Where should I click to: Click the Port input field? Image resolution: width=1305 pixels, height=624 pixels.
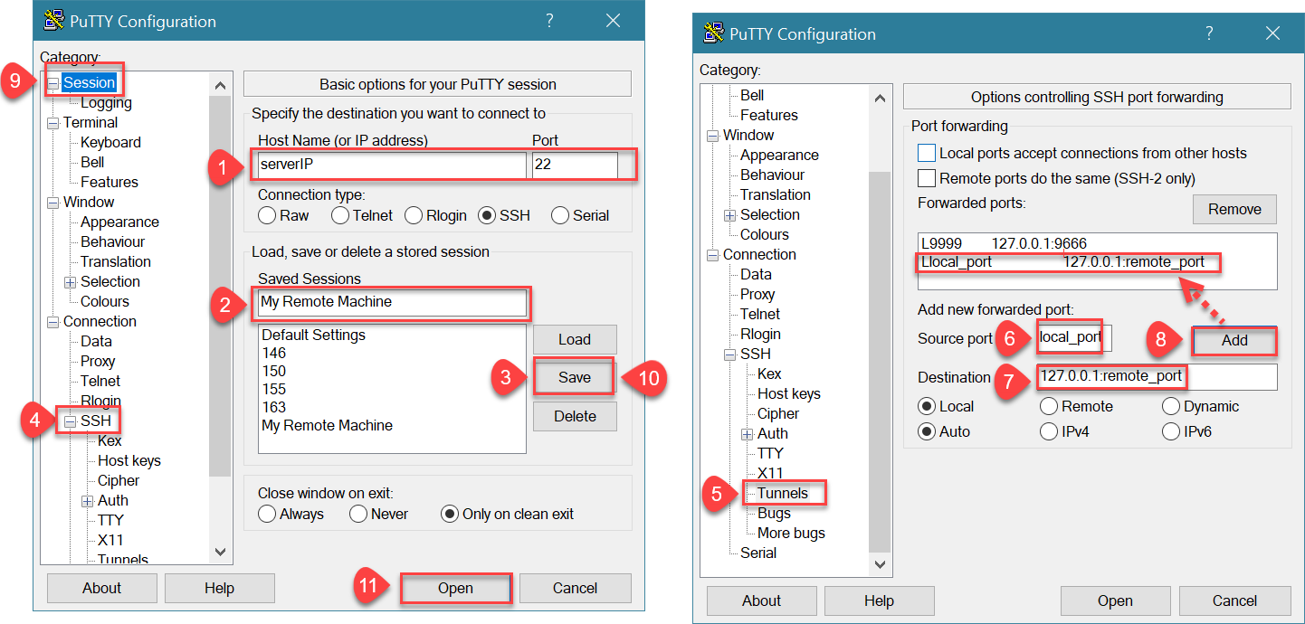tap(575, 165)
